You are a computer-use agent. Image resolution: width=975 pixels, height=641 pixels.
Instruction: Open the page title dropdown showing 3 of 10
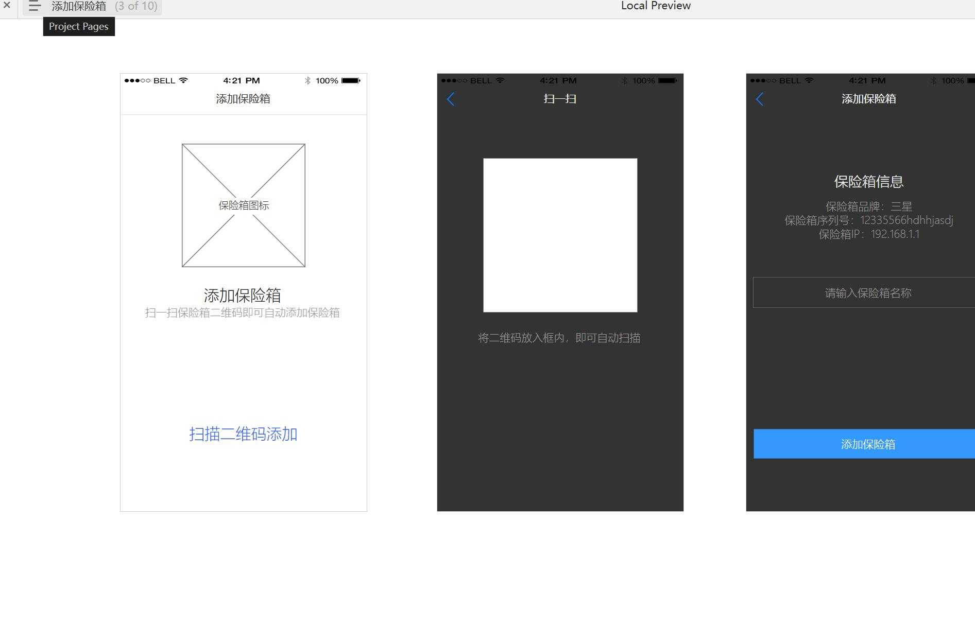tap(104, 6)
